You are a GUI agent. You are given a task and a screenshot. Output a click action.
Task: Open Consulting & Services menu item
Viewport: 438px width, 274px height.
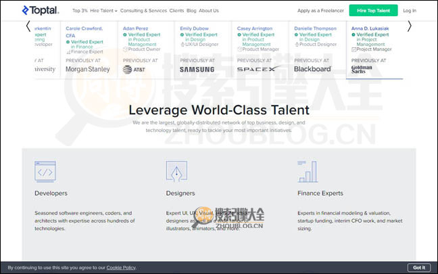143,11
